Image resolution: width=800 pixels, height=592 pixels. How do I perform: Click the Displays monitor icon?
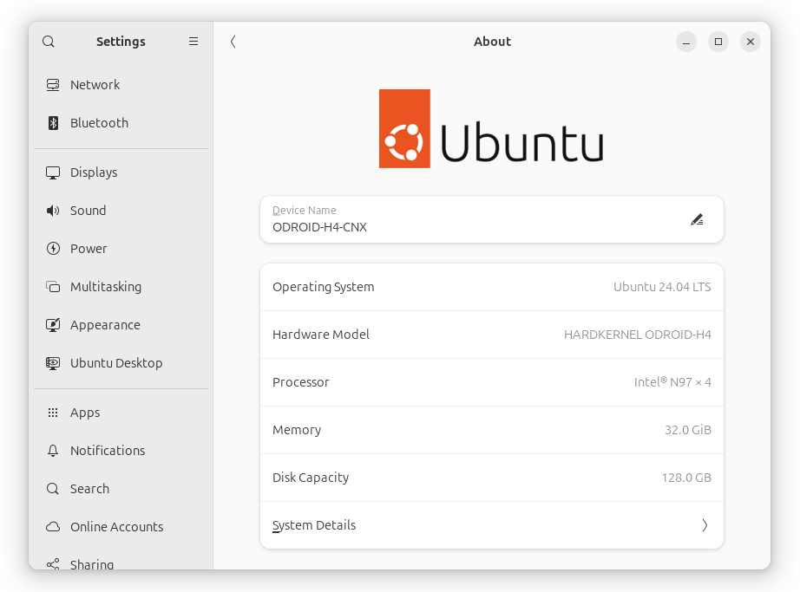coord(53,172)
